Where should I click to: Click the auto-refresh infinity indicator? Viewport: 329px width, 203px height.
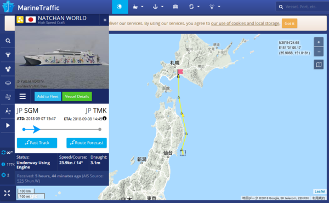tap(7, 152)
